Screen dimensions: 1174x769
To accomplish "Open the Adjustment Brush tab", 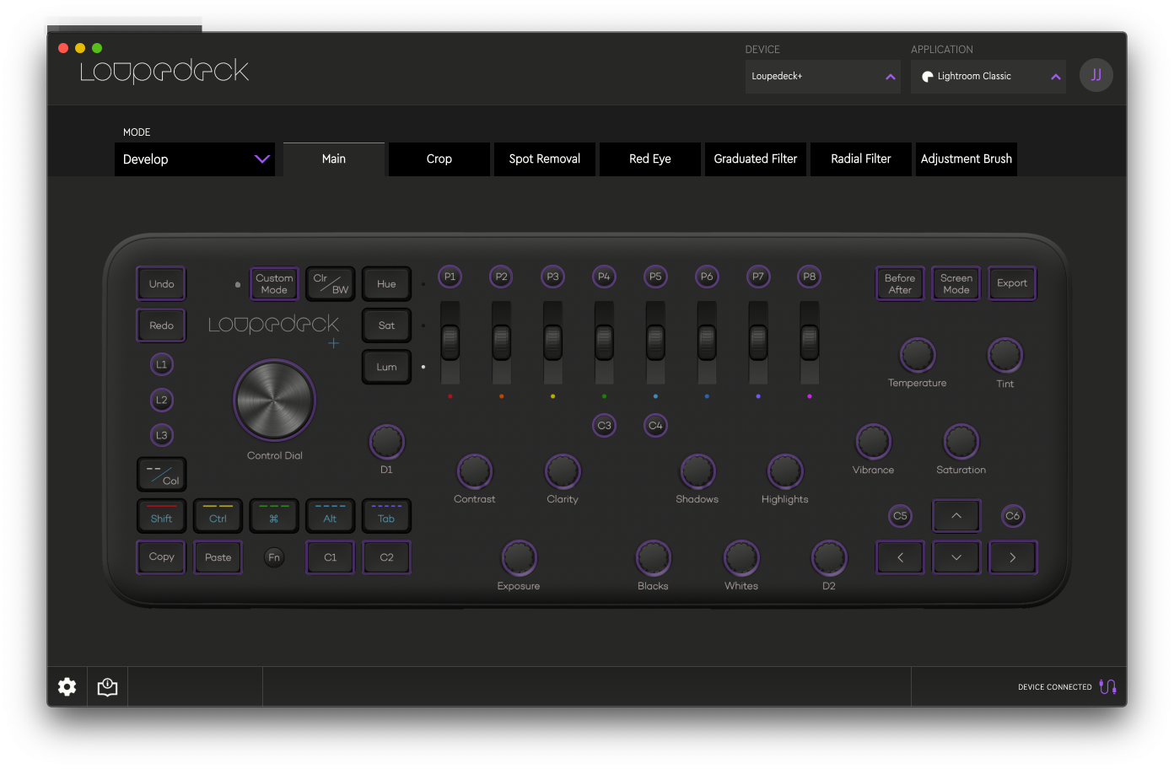I will [x=967, y=159].
